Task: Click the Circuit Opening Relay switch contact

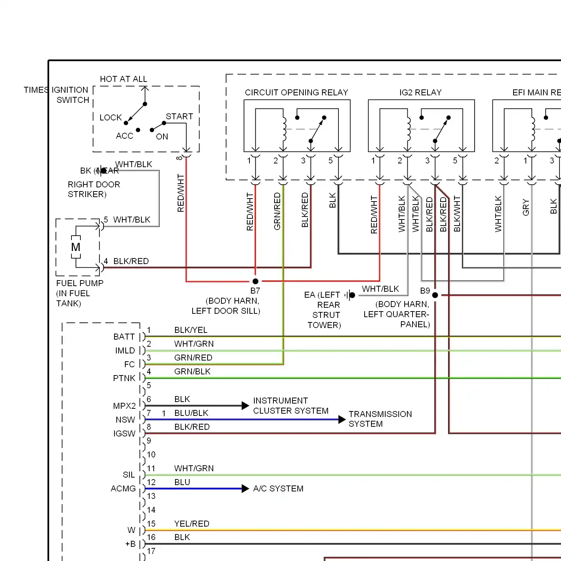Action: point(317,129)
